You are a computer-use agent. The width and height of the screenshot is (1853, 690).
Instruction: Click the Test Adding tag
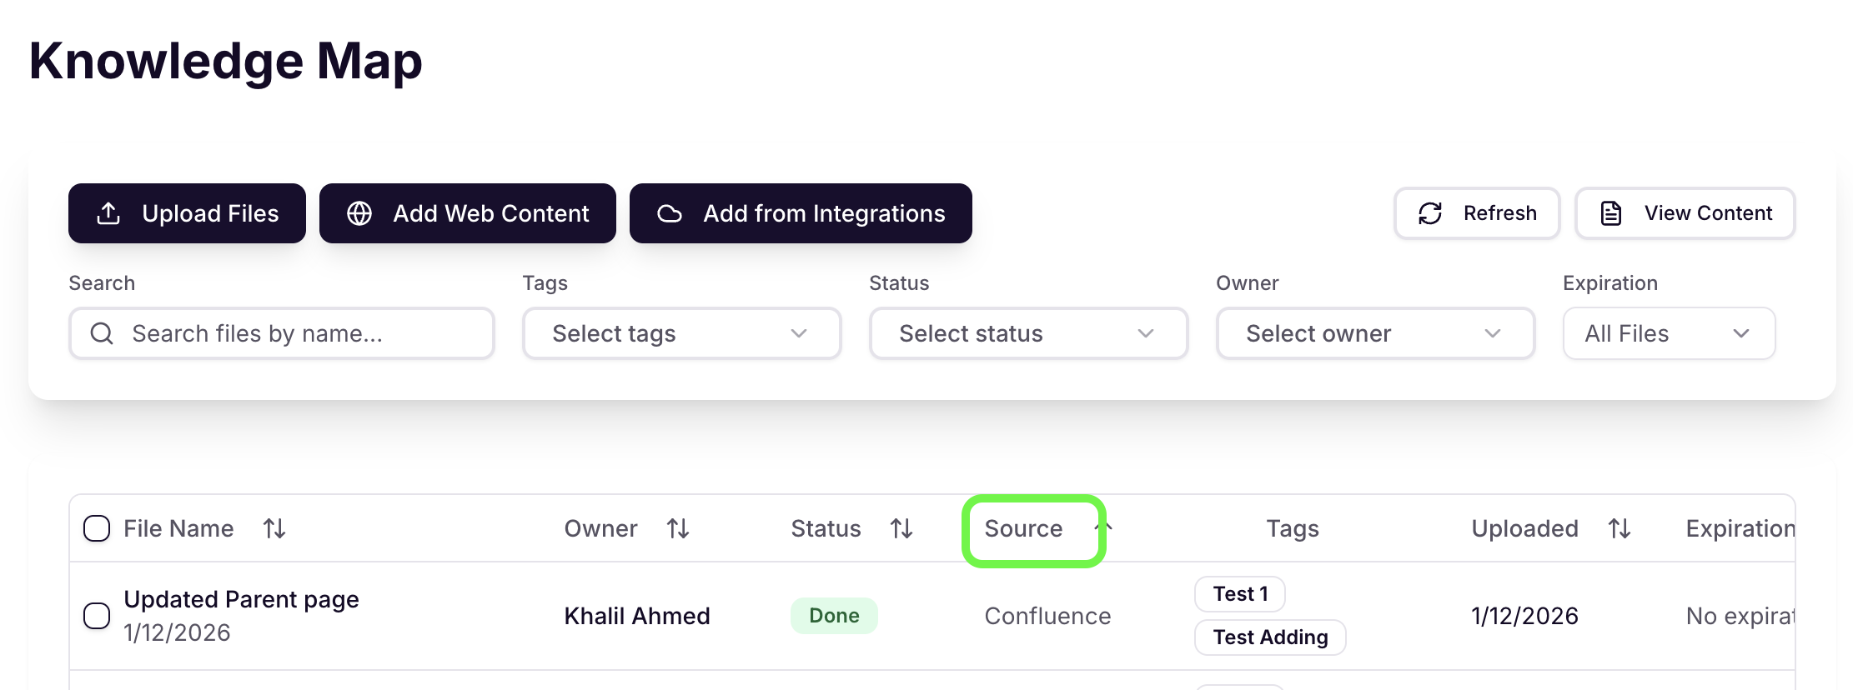(1270, 637)
